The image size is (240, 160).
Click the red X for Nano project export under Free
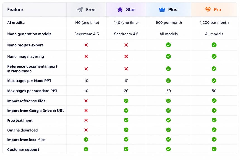coord(86,45)
